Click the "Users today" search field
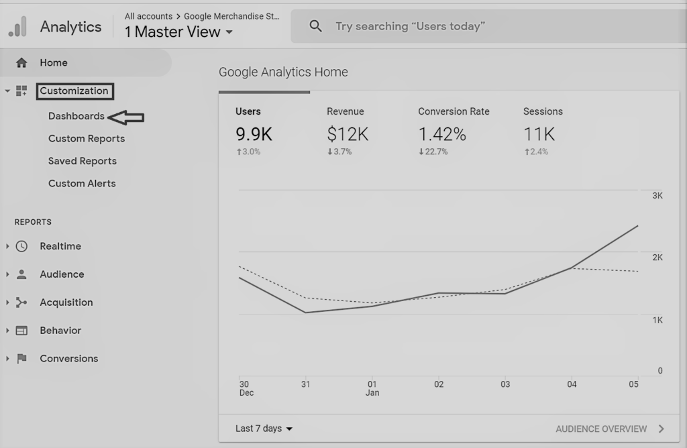The image size is (687, 448). (488, 26)
